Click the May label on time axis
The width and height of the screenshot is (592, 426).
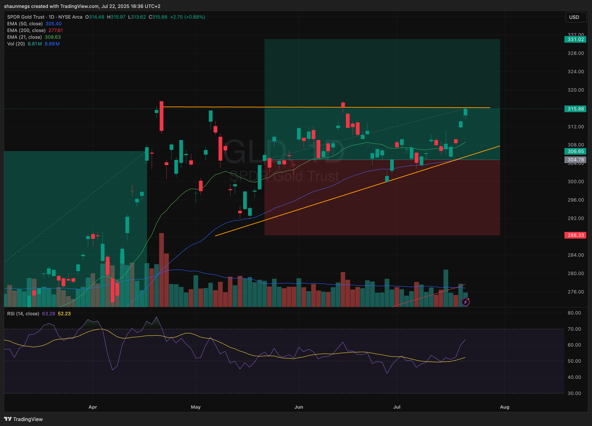coord(196,407)
